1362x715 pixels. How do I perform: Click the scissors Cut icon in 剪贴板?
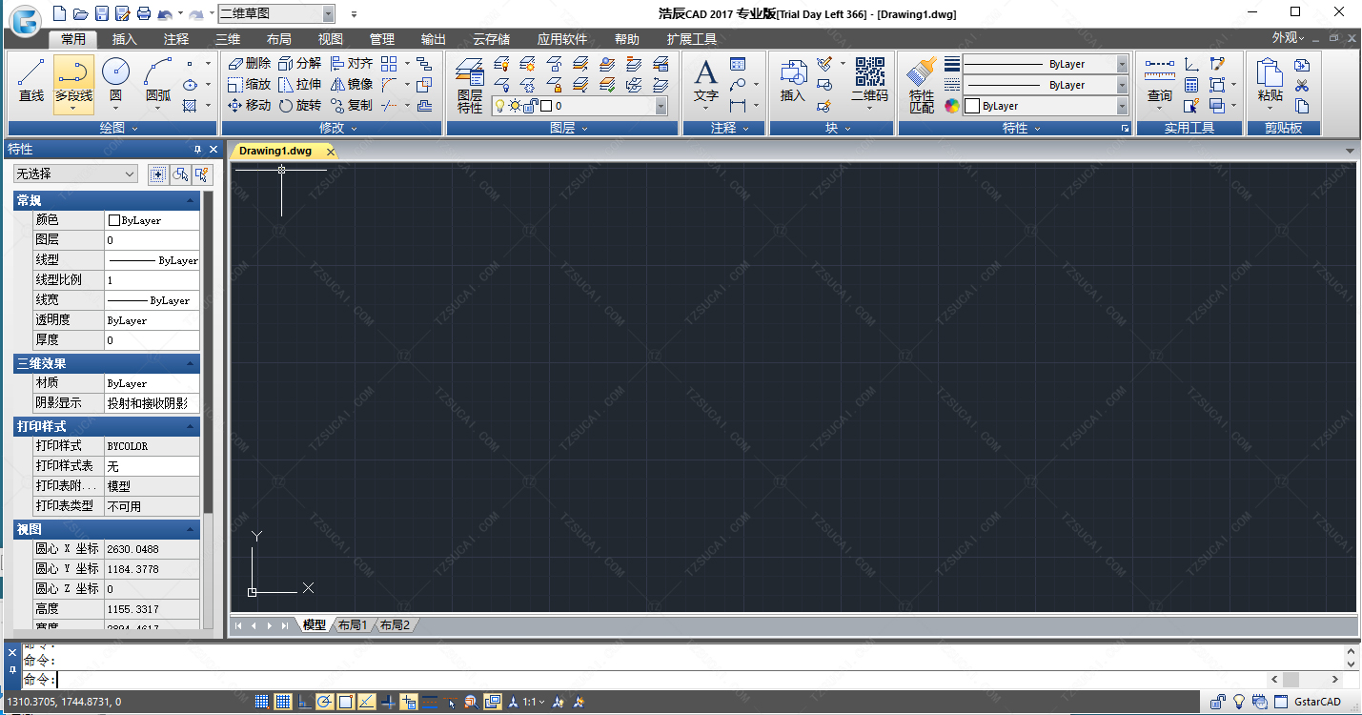[x=1302, y=86]
